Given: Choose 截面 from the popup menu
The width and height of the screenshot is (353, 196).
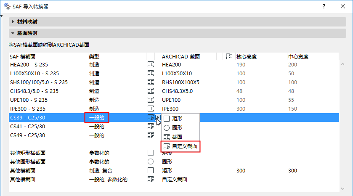Looking at the screenshot, I should click(x=180, y=137).
